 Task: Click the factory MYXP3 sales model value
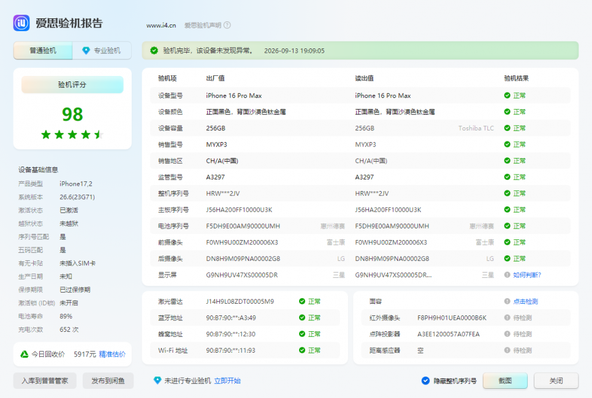tap(216, 145)
